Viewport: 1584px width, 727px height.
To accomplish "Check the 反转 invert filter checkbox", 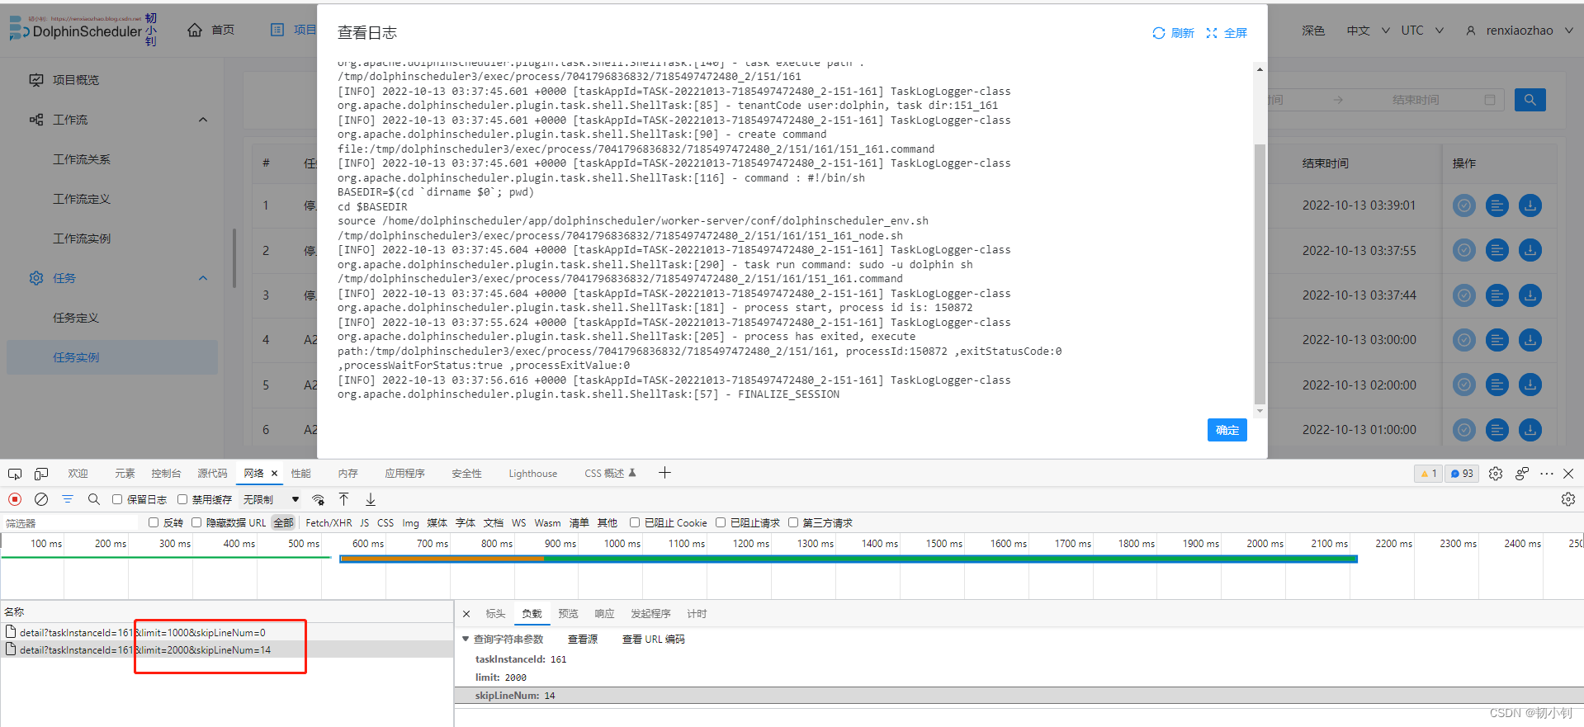I will (x=154, y=522).
